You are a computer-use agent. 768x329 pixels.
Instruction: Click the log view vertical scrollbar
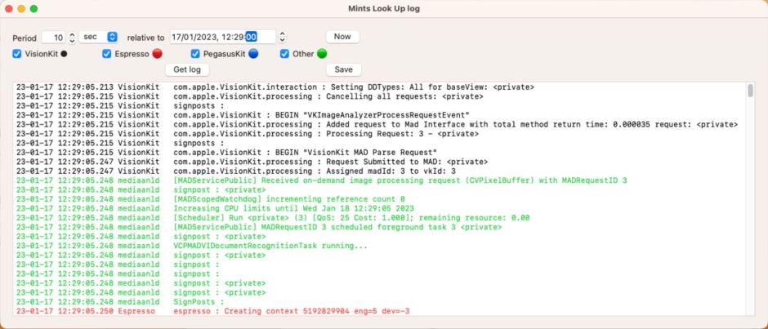tap(751, 91)
